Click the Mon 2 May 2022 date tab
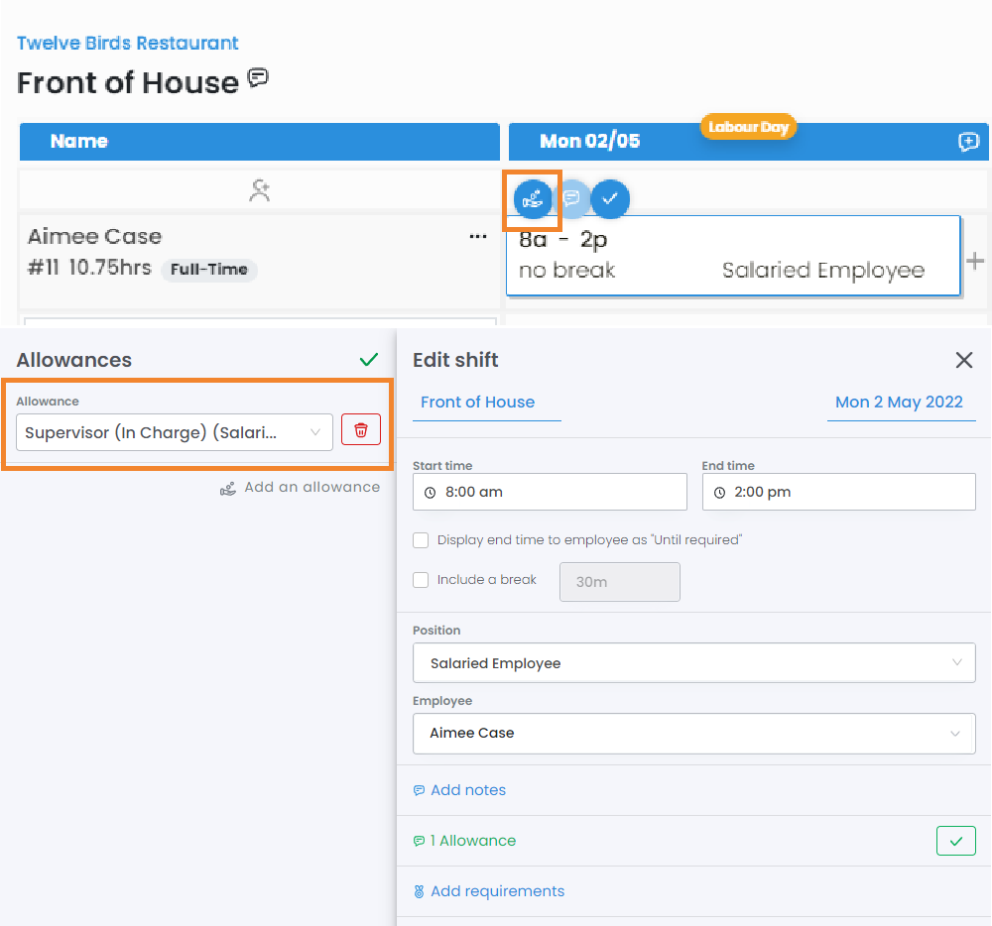 pyautogui.click(x=899, y=403)
